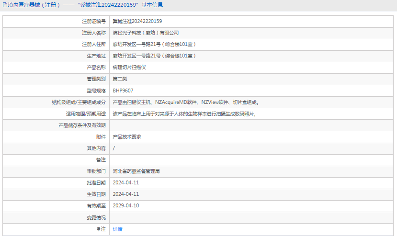
Task: Open the 详情 details link
Action: pyautogui.click(x=117, y=229)
